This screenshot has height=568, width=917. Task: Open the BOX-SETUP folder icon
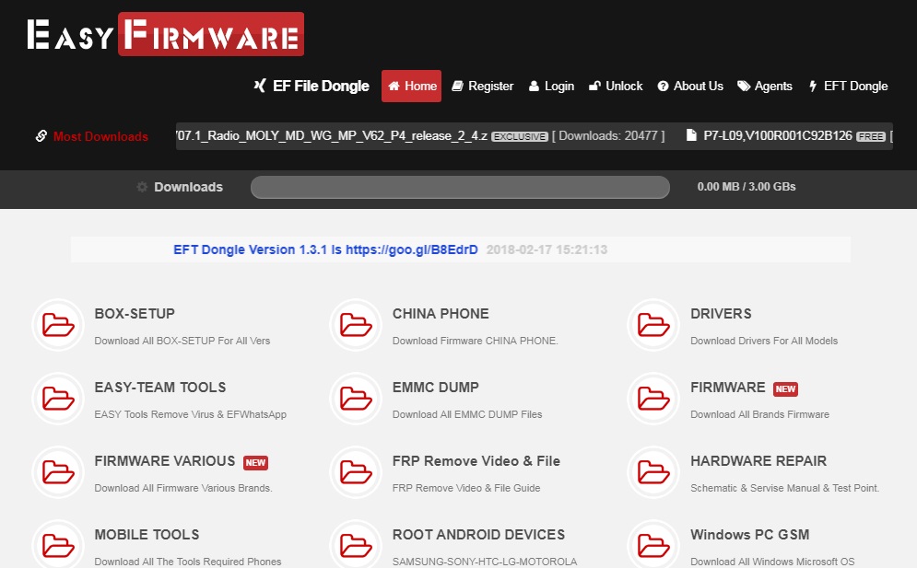tap(57, 325)
